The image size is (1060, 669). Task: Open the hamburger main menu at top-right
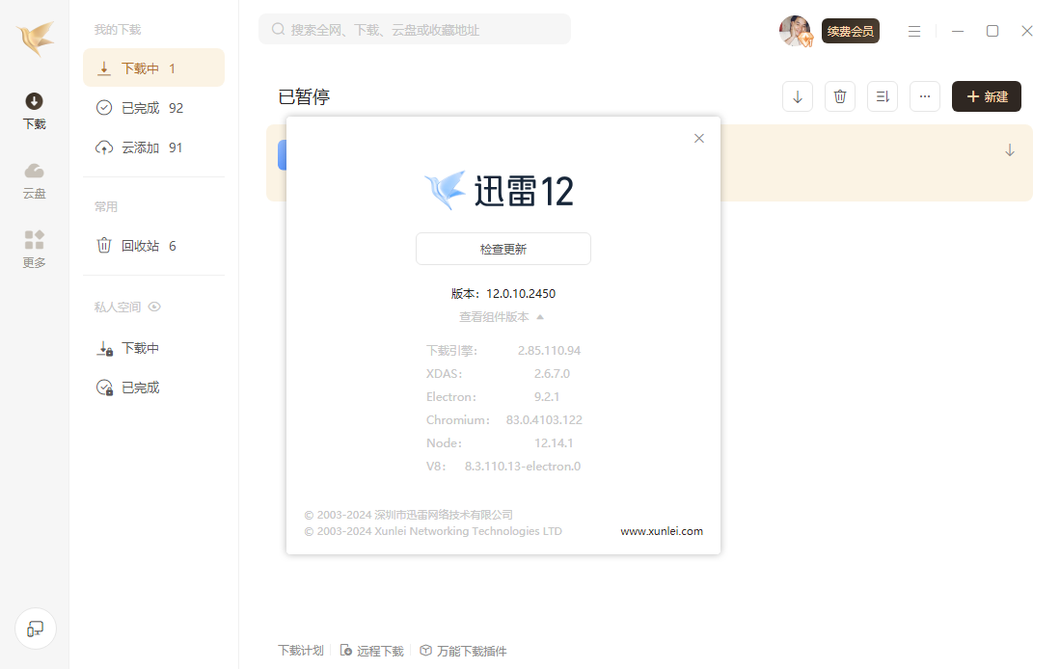coord(913,30)
